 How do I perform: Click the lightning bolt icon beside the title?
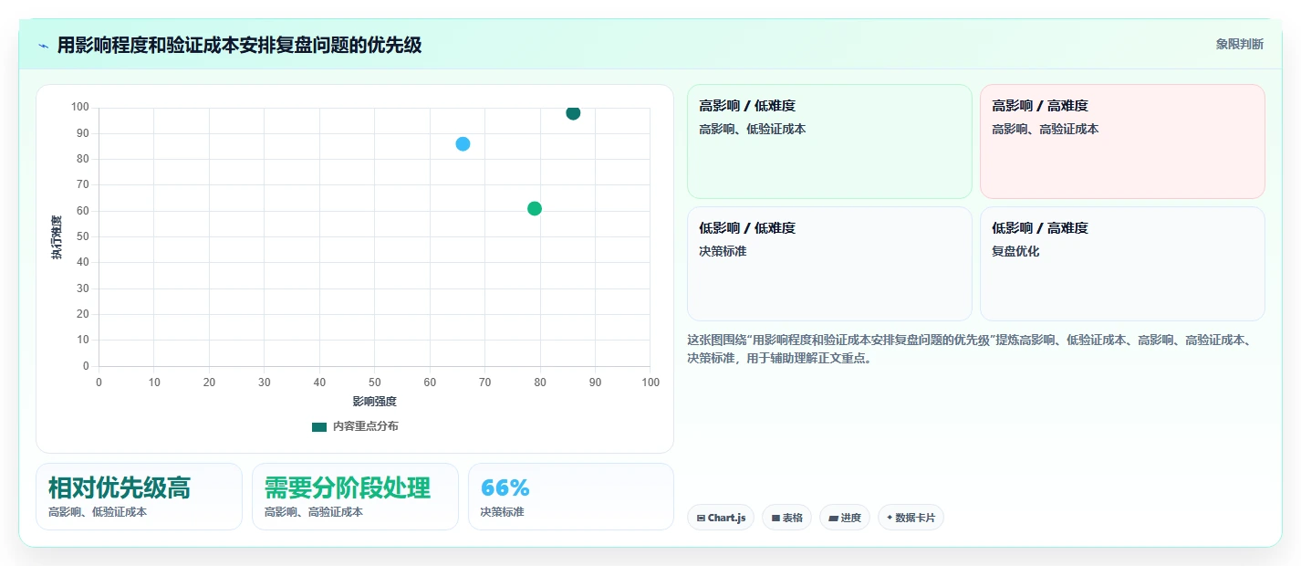(x=43, y=46)
